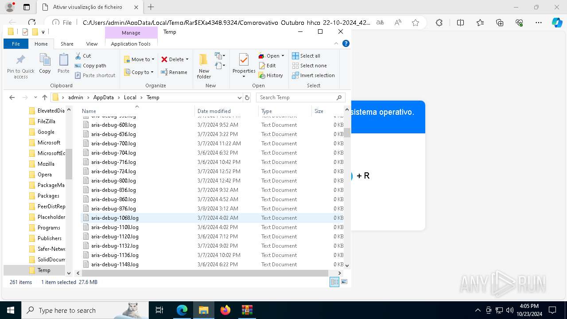Select the Mozilla folder in tree
This screenshot has height=319, width=567.
[46, 164]
